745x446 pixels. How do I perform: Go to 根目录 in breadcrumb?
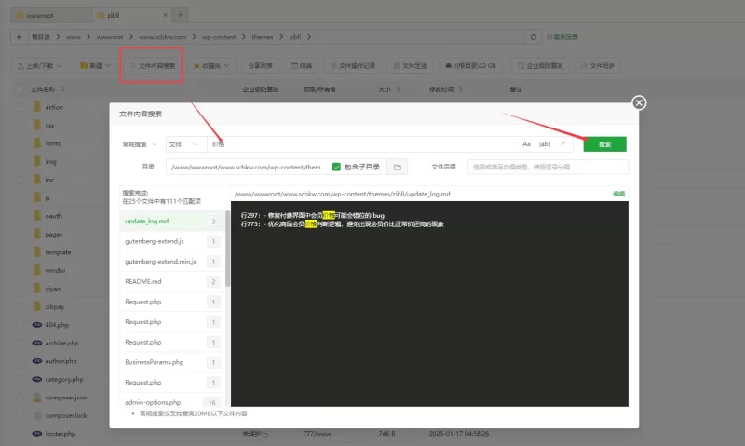click(x=41, y=37)
